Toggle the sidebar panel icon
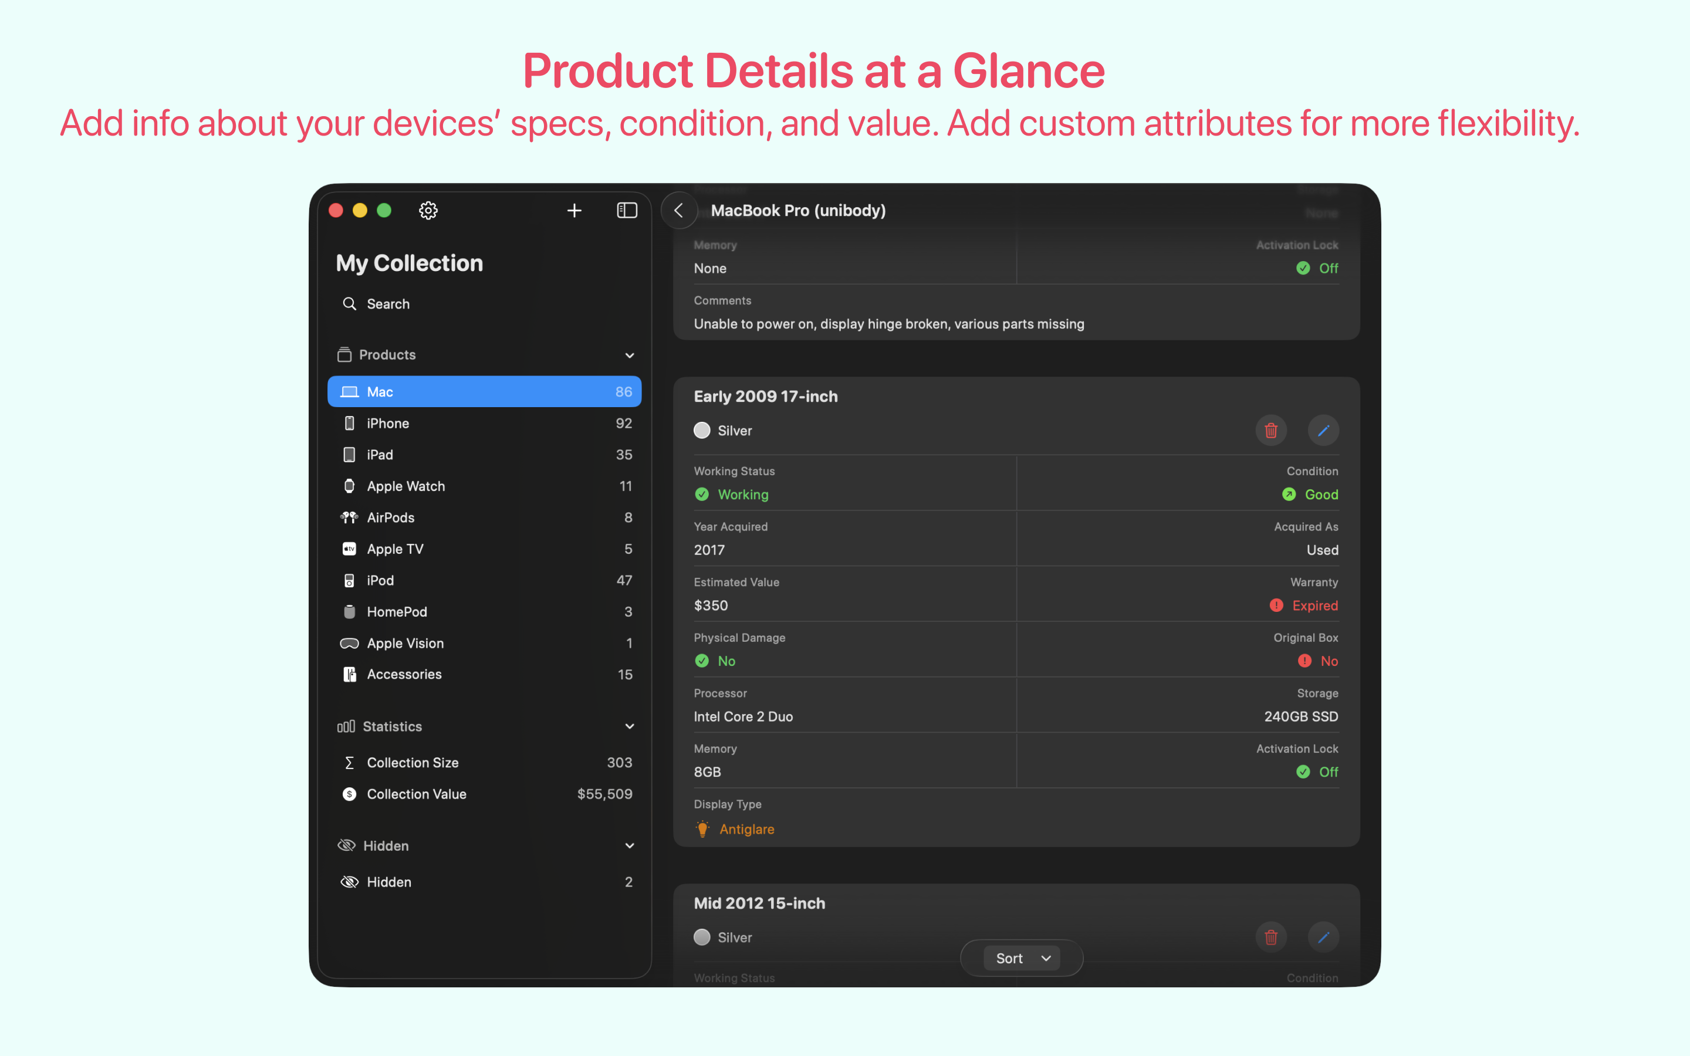 coord(627,210)
